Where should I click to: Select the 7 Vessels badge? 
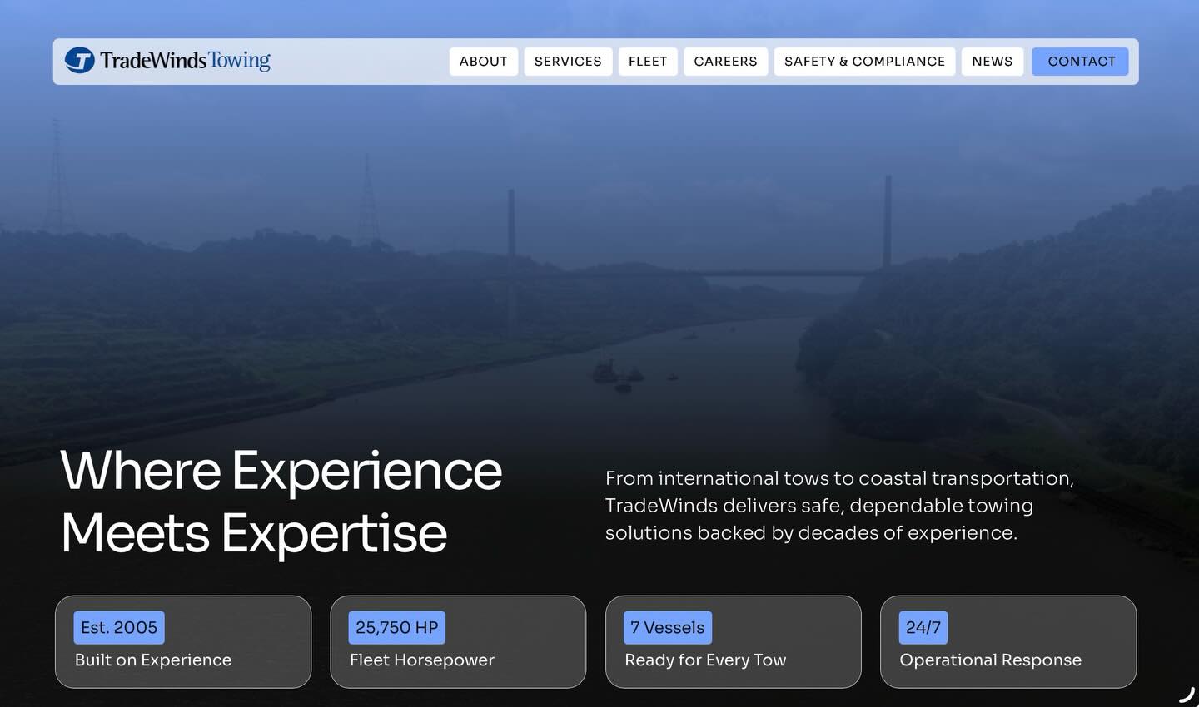tap(668, 628)
